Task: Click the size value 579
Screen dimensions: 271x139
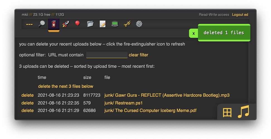Action: click(x=87, y=103)
